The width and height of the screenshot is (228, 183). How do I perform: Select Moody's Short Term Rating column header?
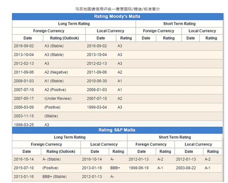tap(179, 24)
